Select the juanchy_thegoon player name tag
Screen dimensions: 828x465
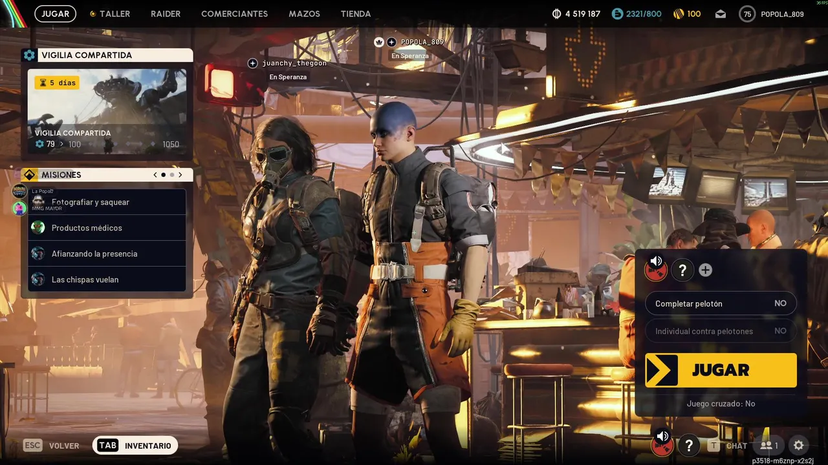click(x=294, y=63)
